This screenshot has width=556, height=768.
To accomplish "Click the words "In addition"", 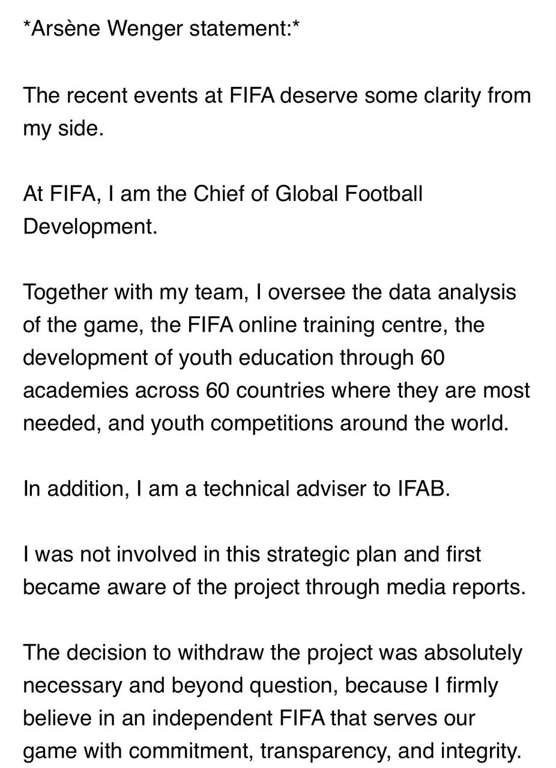I will click(x=72, y=488).
